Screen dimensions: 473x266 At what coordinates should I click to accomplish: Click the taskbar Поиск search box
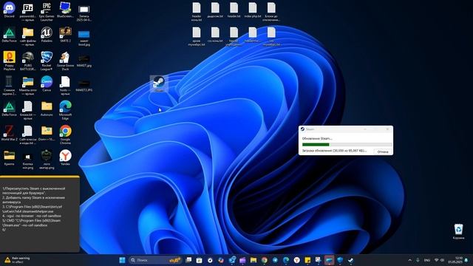click(155, 260)
